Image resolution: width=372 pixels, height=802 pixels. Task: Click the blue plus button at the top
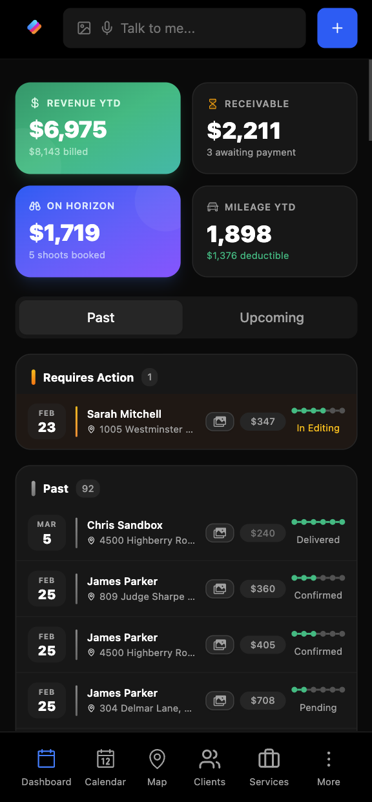[x=337, y=28]
